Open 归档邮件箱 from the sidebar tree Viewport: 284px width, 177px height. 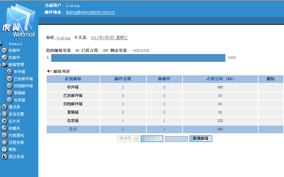pos(23,86)
